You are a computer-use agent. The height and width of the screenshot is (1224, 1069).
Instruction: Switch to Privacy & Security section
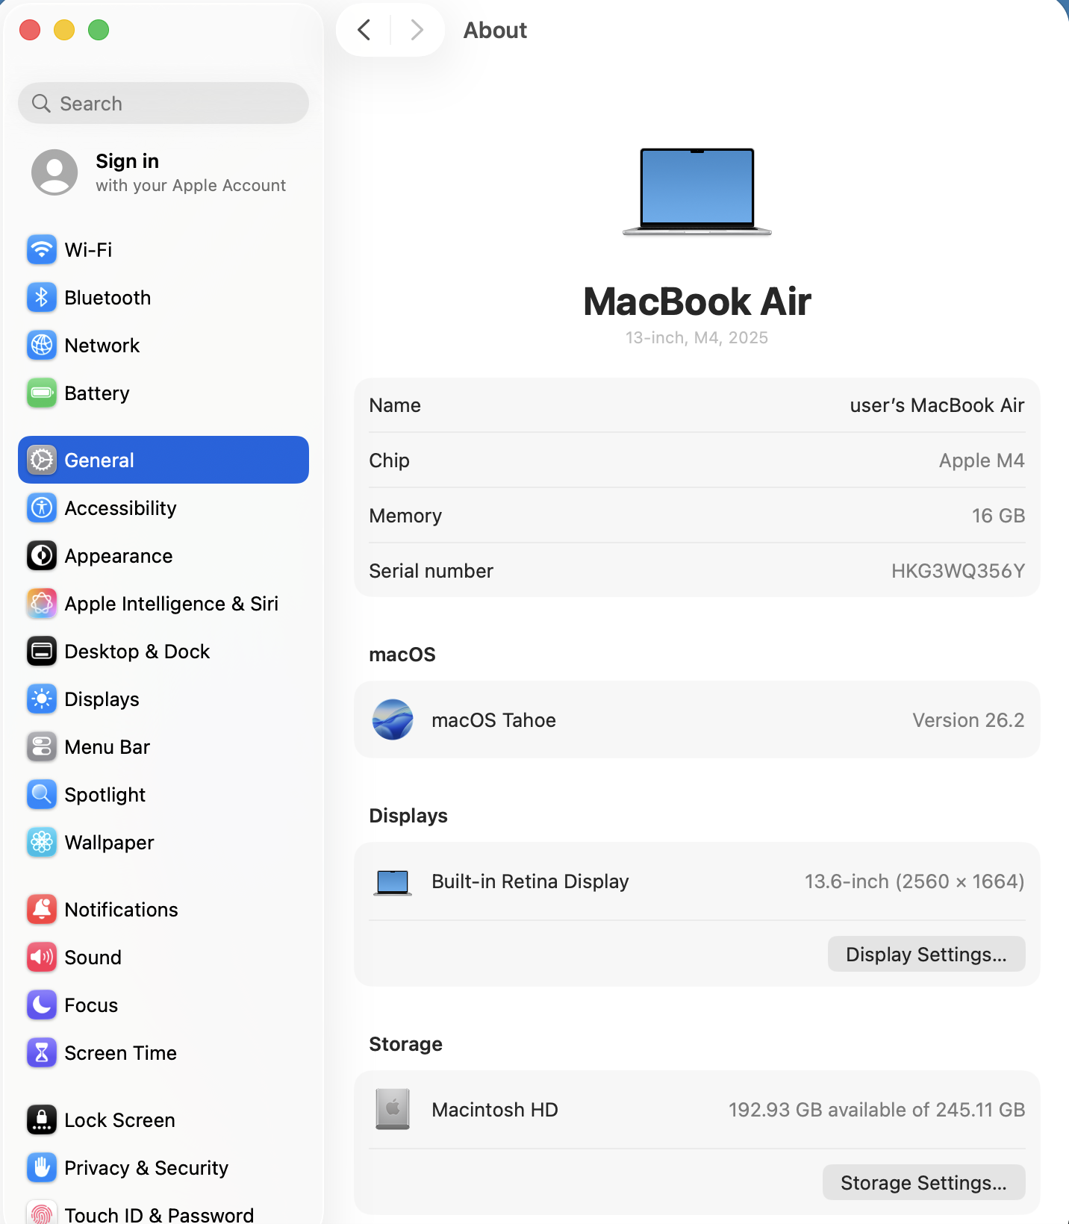point(146,1168)
